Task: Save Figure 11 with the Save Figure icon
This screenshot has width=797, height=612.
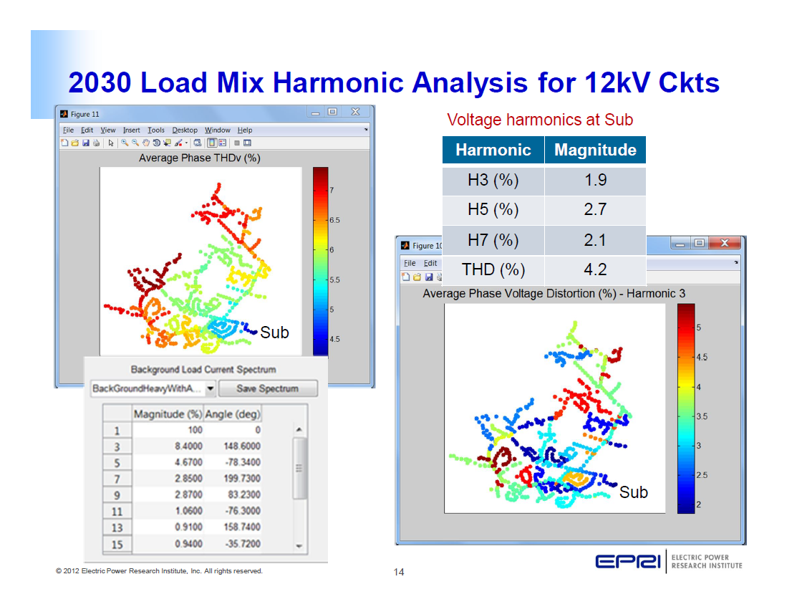Action: (x=86, y=142)
